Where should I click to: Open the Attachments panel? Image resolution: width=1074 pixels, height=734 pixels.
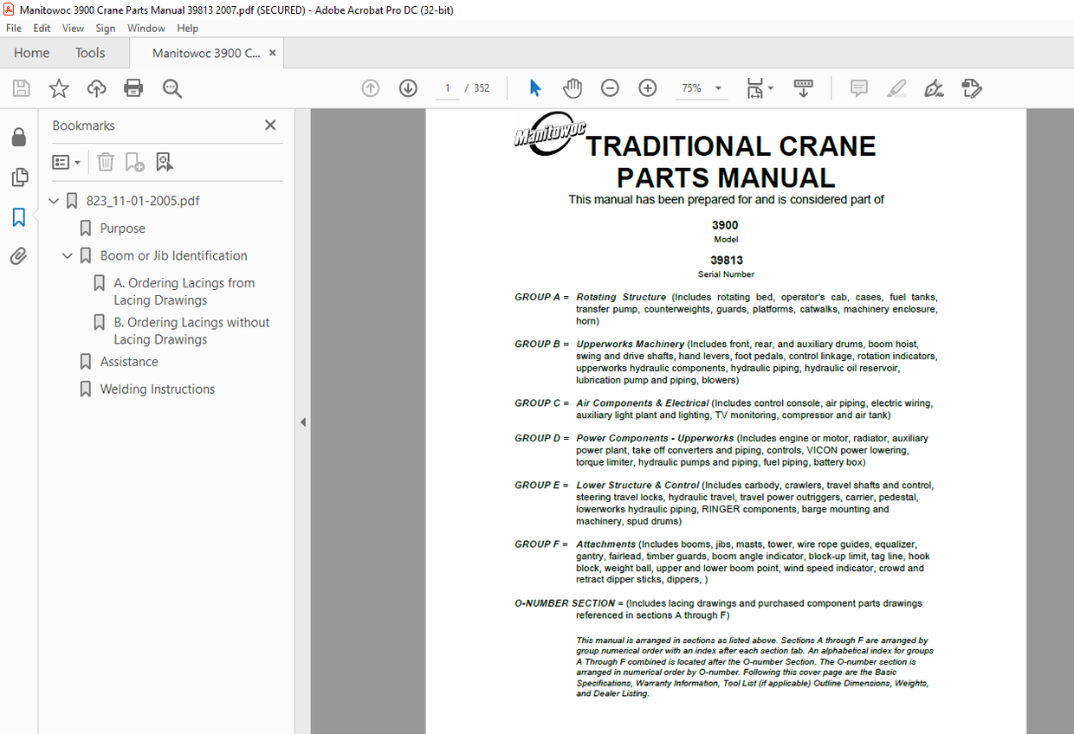(x=19, y=254)
